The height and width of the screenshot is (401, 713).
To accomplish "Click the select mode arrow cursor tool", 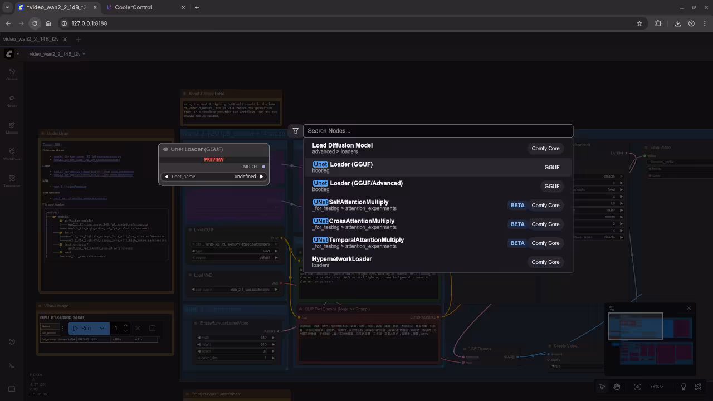I will coord(602,387).
